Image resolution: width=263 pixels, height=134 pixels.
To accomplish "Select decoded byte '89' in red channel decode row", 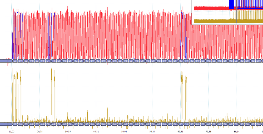I will coord(20,61).
